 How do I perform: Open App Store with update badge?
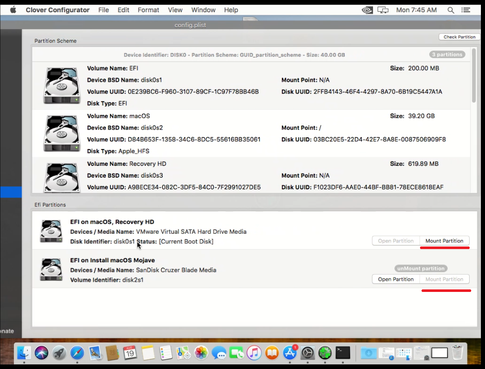pos(290,353)
